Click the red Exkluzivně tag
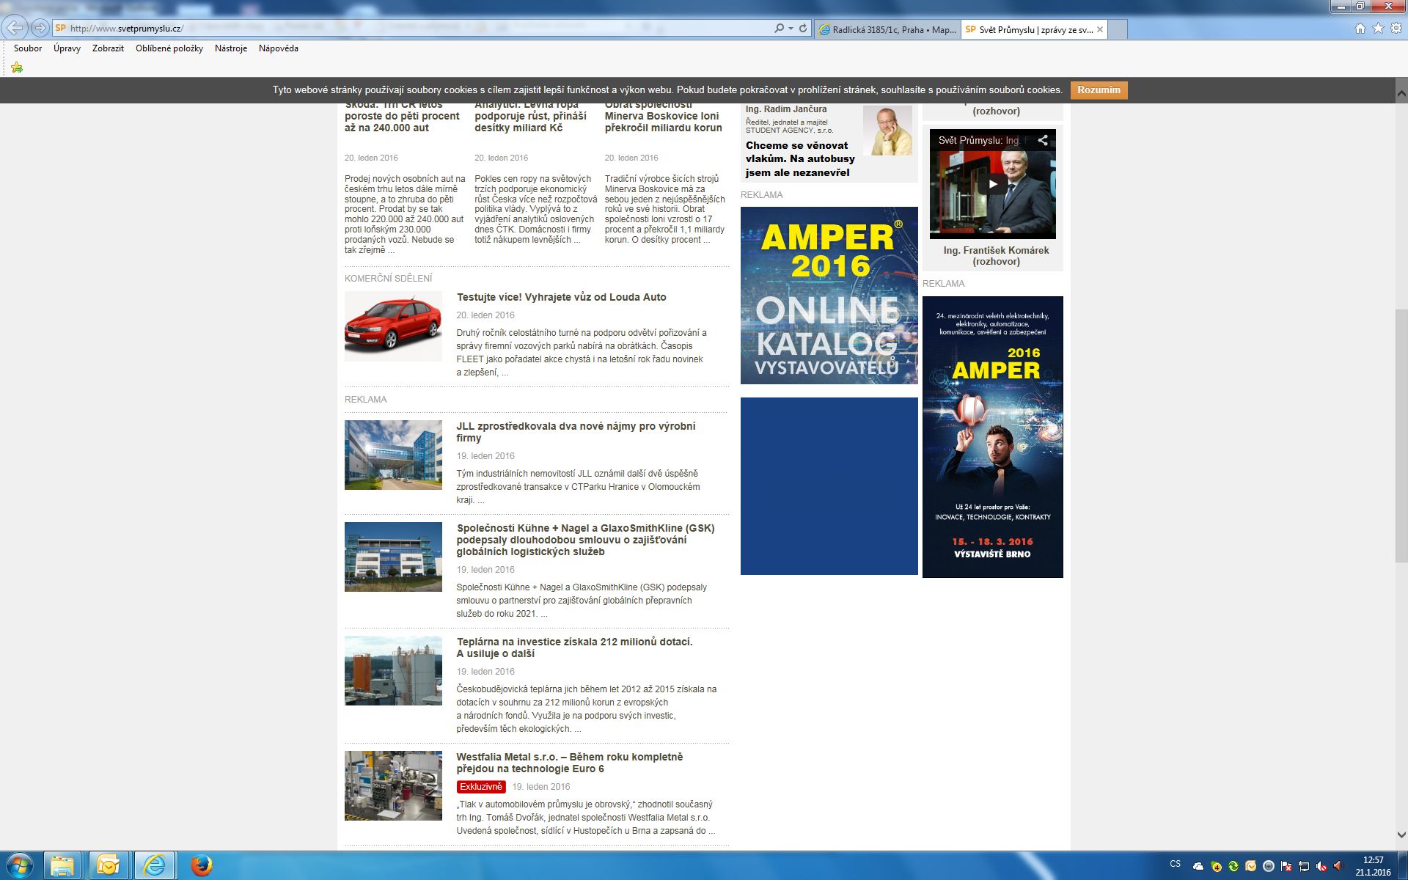 coord(481,787)
